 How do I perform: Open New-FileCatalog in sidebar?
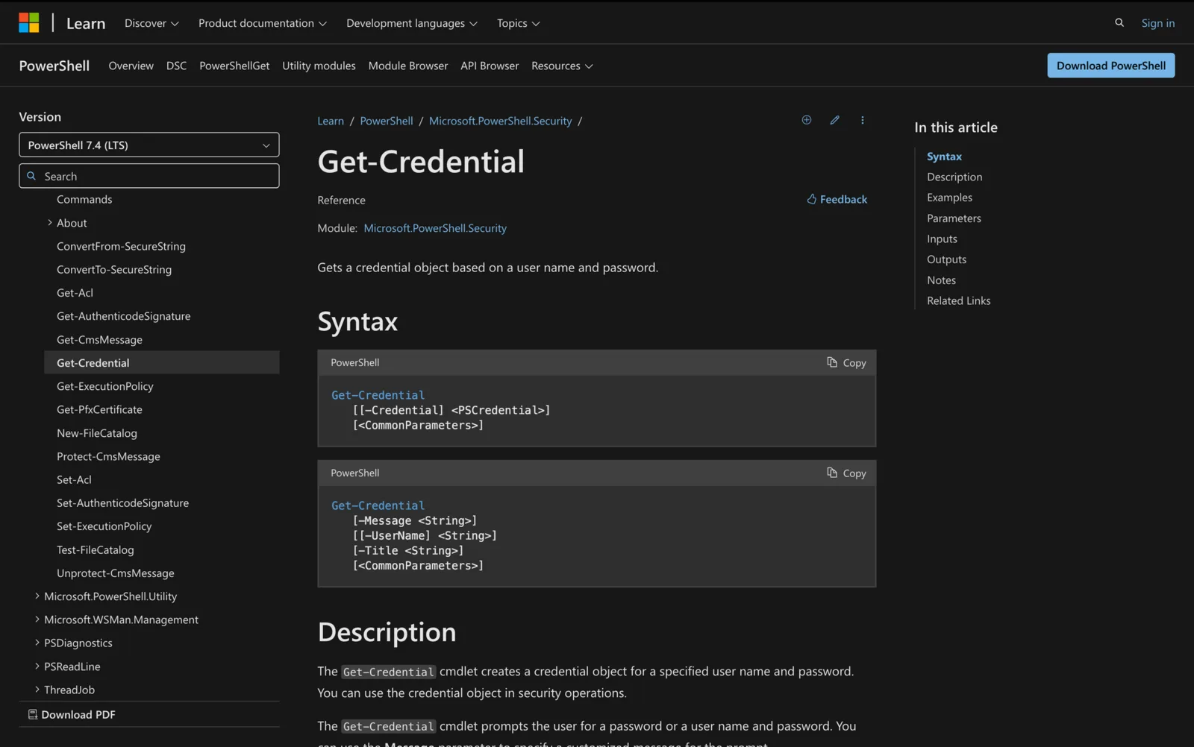click(x=97, y=432)
